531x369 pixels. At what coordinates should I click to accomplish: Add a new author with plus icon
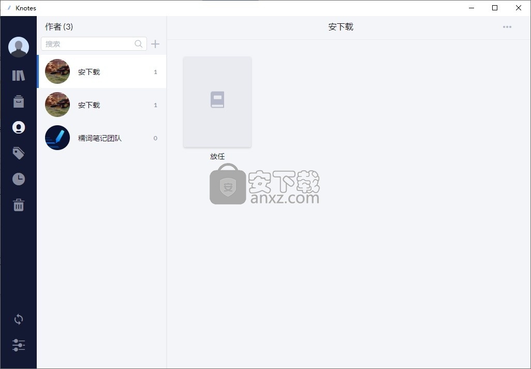155,44
